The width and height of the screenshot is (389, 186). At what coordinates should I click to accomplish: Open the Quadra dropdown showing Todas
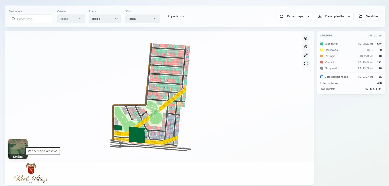point(71,19)
